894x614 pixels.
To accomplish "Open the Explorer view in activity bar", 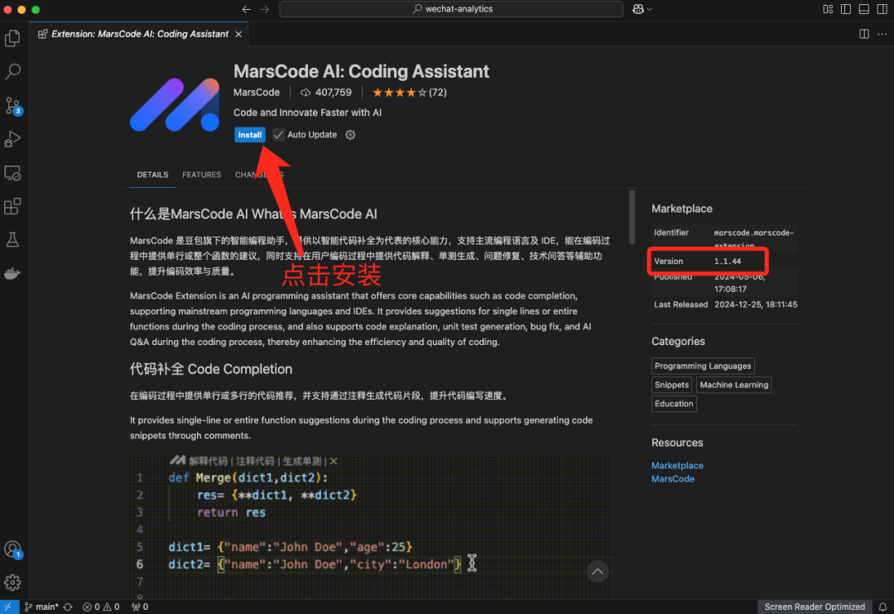I will pos(12,38).
